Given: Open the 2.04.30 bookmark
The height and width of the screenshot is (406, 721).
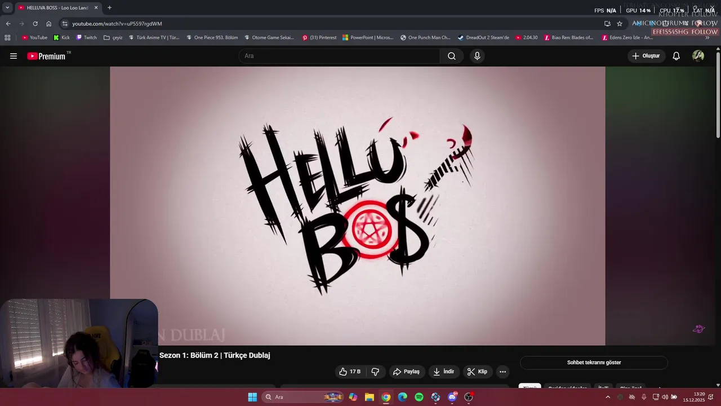Looking at the screenshot, I should click(526, 38).
